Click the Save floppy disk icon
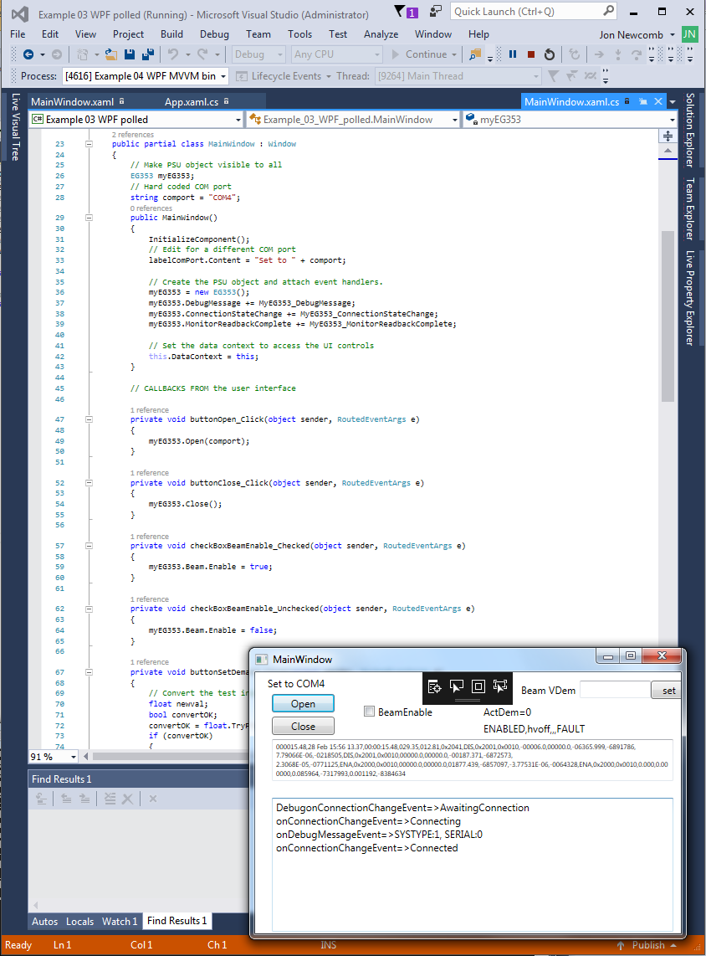This screenshot has height=956, width=706. click(x=129, y=55)
